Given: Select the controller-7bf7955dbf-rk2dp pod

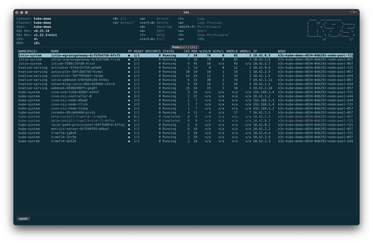Looking at the screenshot, I should coord(186,76).
